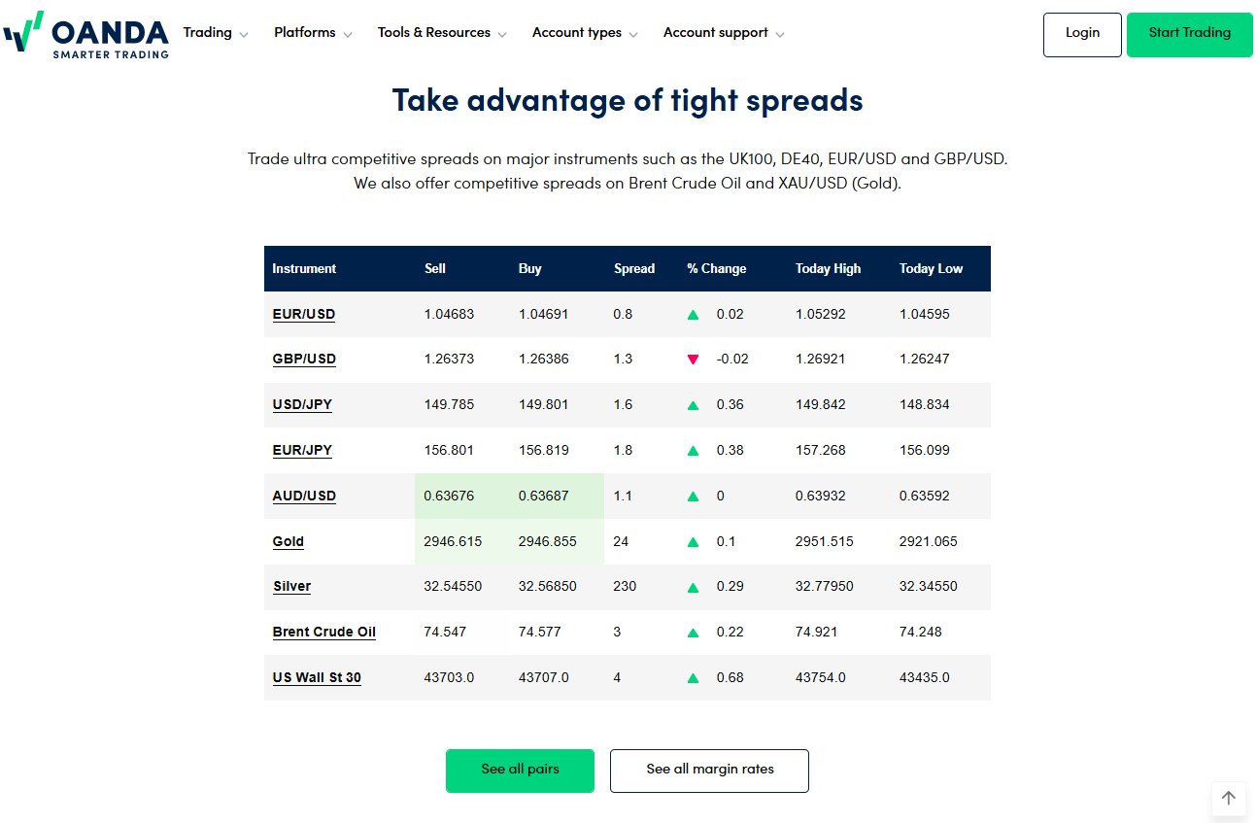Viewport: 1257px width, 823px height.
Task: Open See all margin rates
Action: [709, 771]
